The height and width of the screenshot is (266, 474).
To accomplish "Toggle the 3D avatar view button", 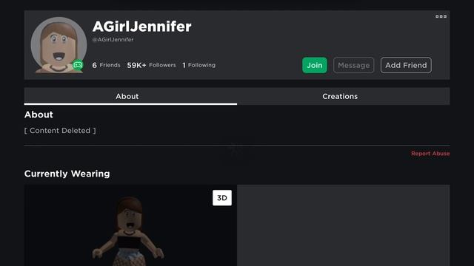I will coord(222,198).
